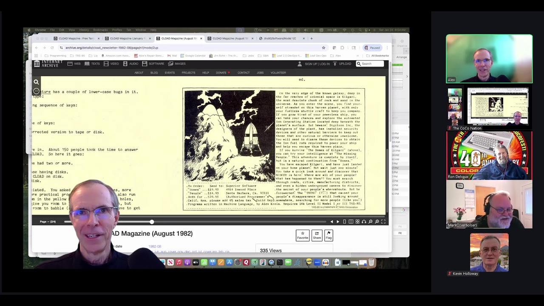Open the HELP link
Viewport: 544px width, 306px height.
click(x=206, y=73)
